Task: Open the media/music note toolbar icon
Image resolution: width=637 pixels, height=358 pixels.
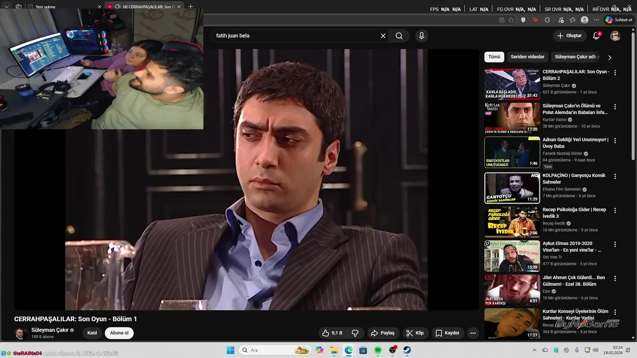Action: (561, 20)
